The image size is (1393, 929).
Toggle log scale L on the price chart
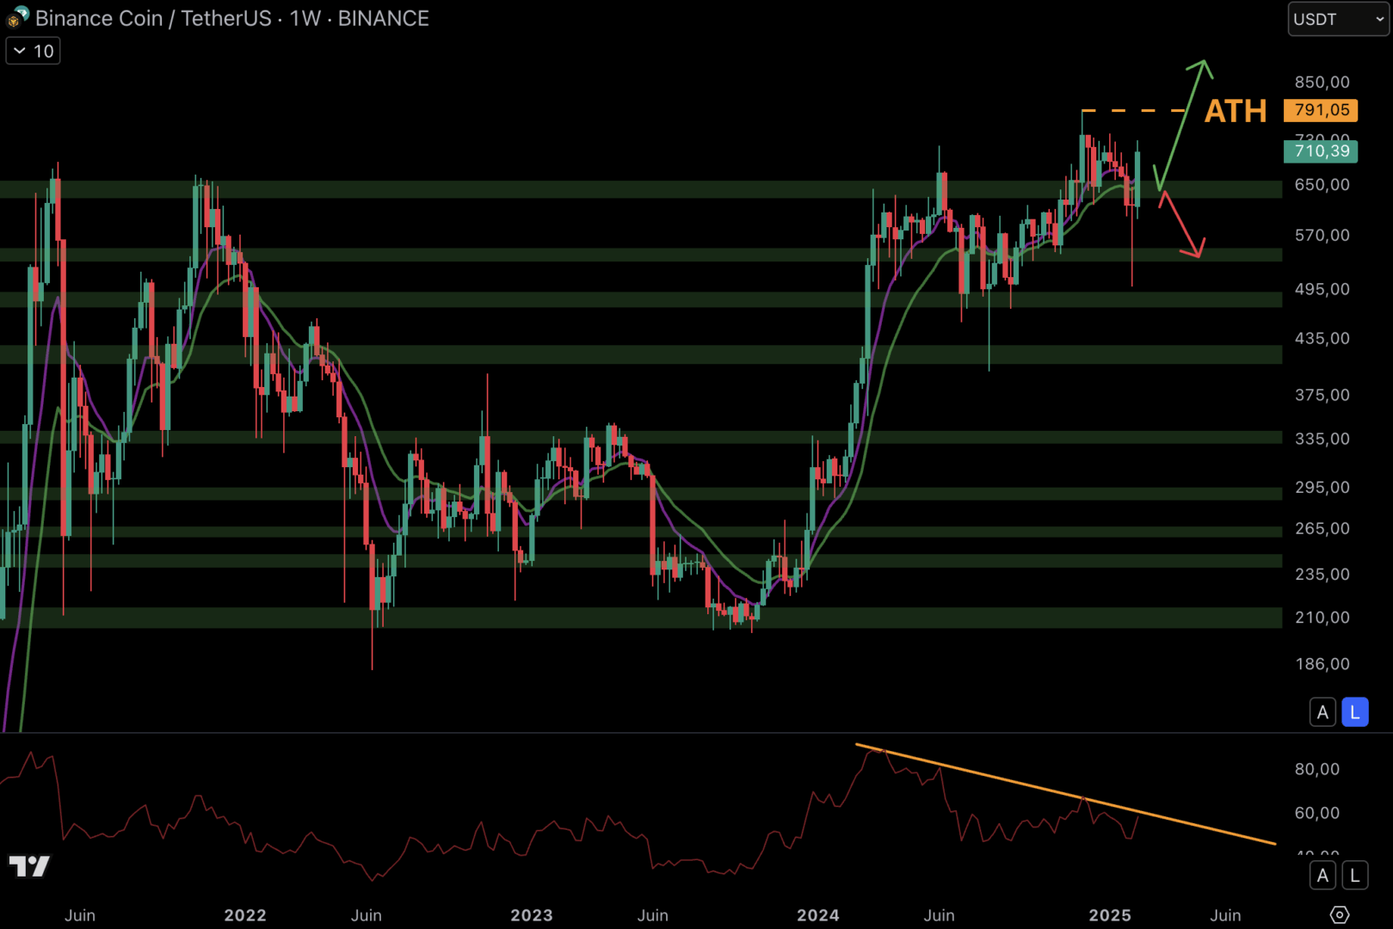[x=1355, y=712]
